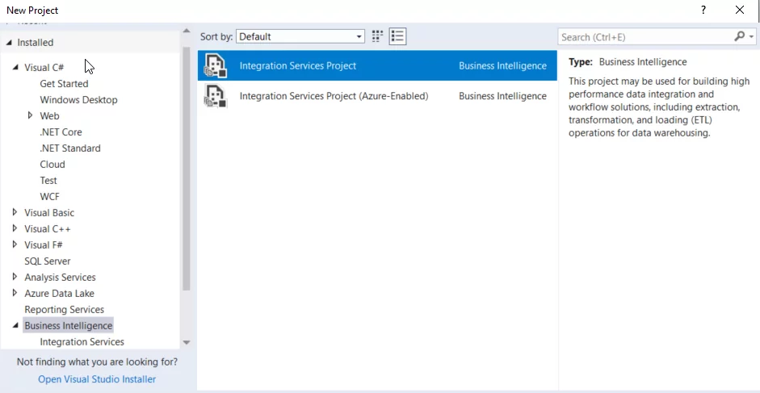Click the category tree scrollbar down arrow
This screenshot has height=393, width=760.
(x=186, y=342)
